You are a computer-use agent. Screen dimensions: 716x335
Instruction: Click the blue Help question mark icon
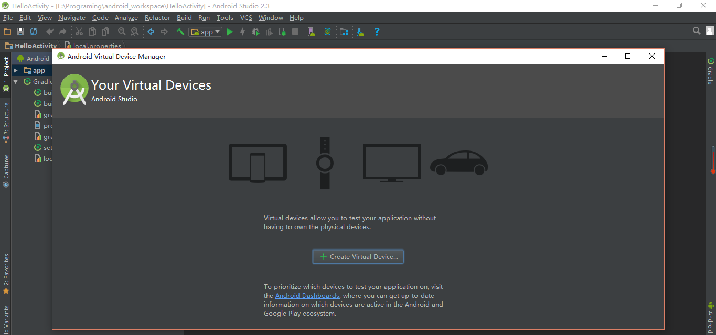[x=377, y=31]
